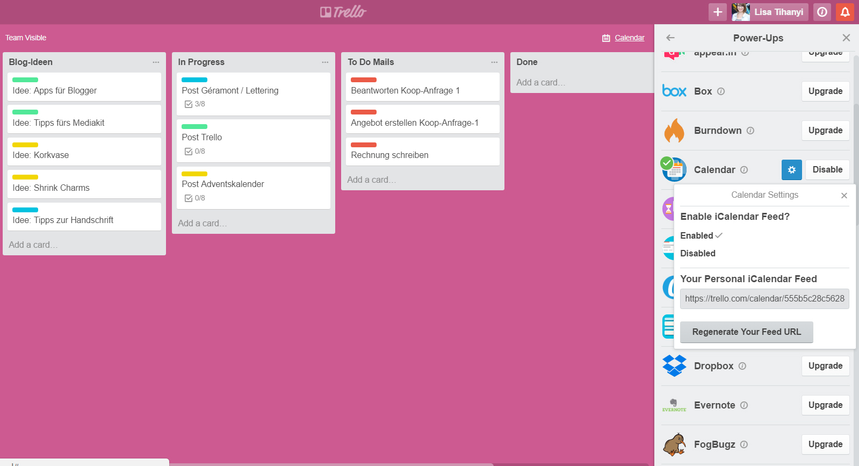This screenshot has width=859, height=466.
Task: Select Disabled for iCalendar feed
Action: coord(697,253)
